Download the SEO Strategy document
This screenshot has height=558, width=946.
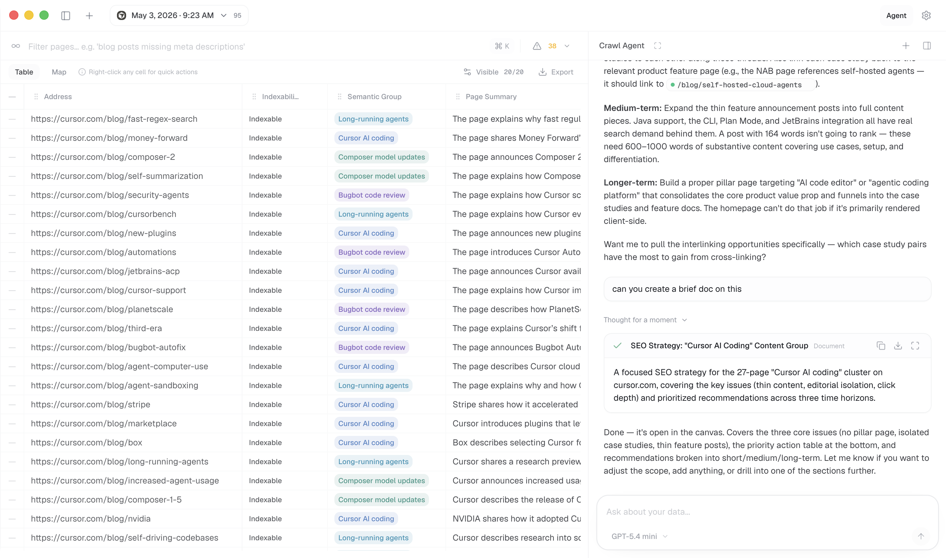coord(898,346)
